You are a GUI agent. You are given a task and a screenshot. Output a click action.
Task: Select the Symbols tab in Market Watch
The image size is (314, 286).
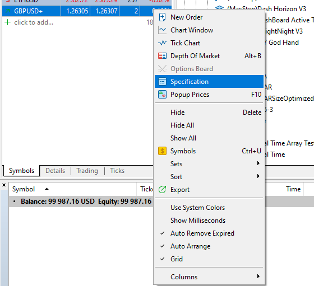point(22,171)
